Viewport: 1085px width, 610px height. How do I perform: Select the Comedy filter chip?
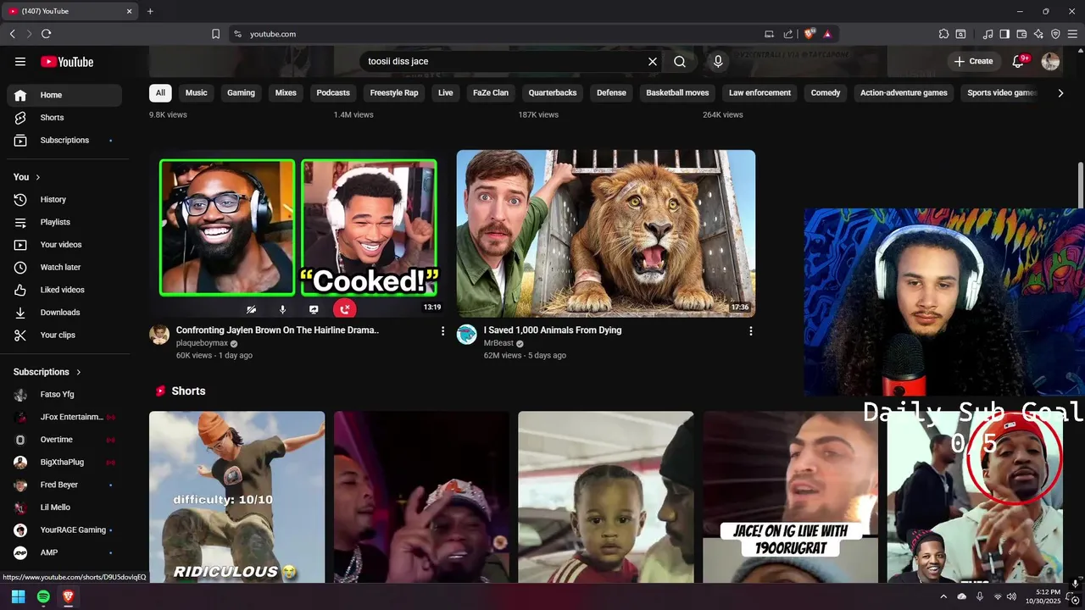point(826,93)
